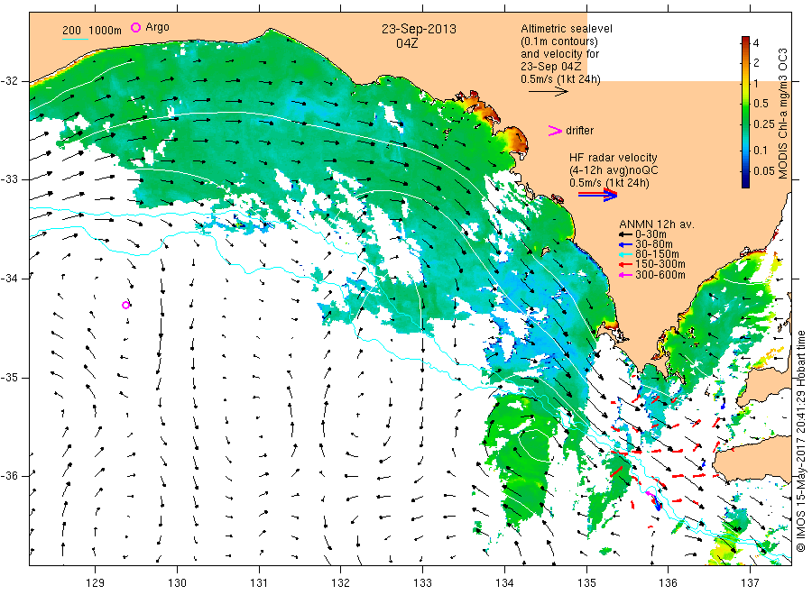
Task: Click the latitude axis label '-32'
Action: click(10, 81)
